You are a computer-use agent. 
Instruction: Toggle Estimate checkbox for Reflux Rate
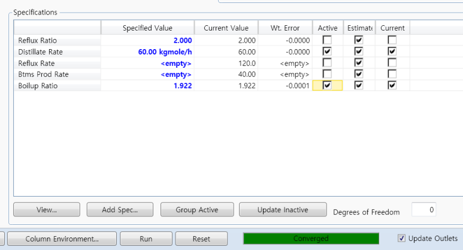(359, 62)
